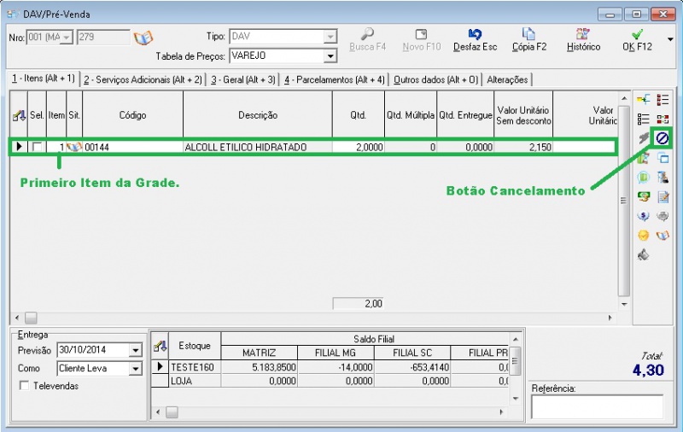Click the horizontal scrollbar thumb of items grid
683x432 pixels.
point(31,318)
